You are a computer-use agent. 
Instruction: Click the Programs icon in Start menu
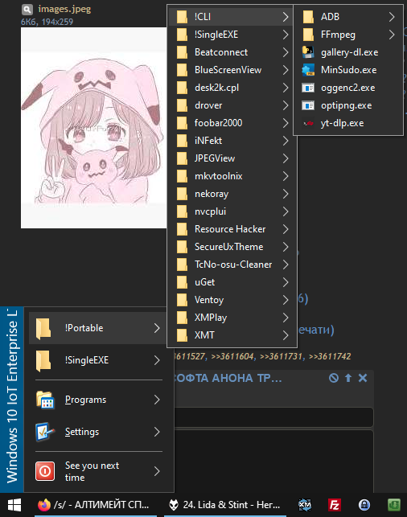[45, 400]
